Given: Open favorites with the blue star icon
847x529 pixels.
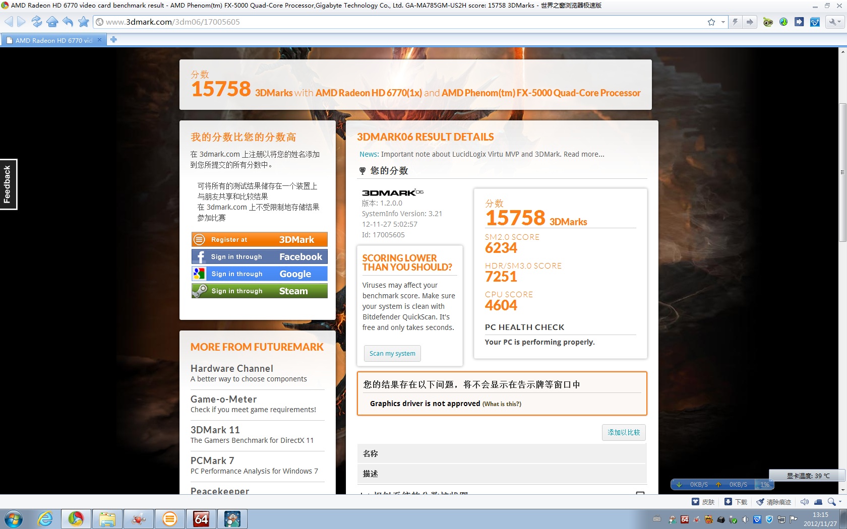Looking at the screenshot, I should [x=84, y=22].
